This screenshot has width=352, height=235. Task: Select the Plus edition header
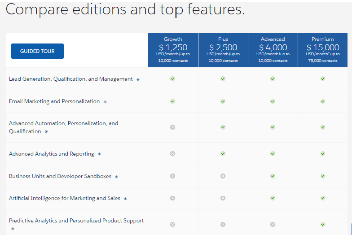(x=223, y=50)
